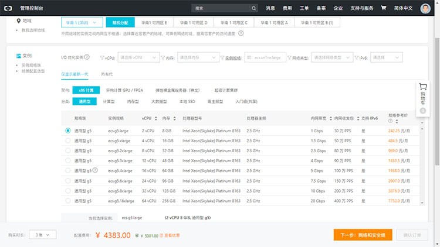Click the 实例 section icon

pyautogui.click(x=19, y=56)
